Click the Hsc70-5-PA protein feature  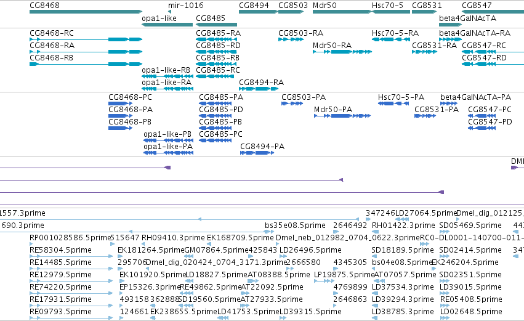click(x=393, y=104)
